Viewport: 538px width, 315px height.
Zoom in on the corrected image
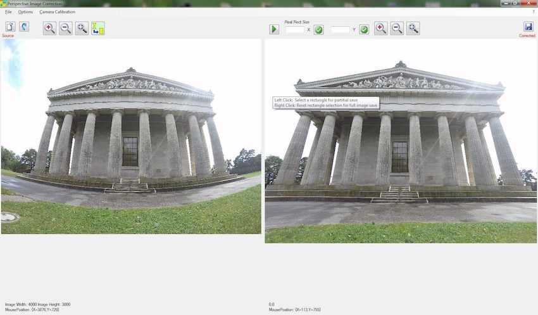pos(380,28)
